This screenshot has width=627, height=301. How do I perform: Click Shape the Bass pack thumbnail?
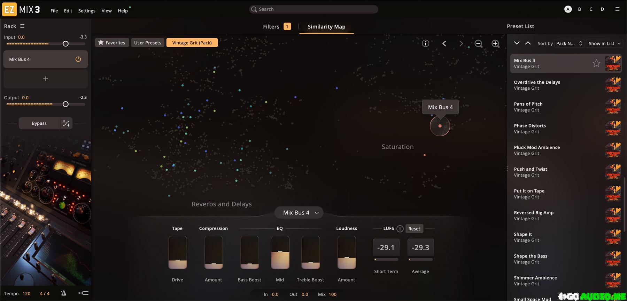[x=613, y=259]
